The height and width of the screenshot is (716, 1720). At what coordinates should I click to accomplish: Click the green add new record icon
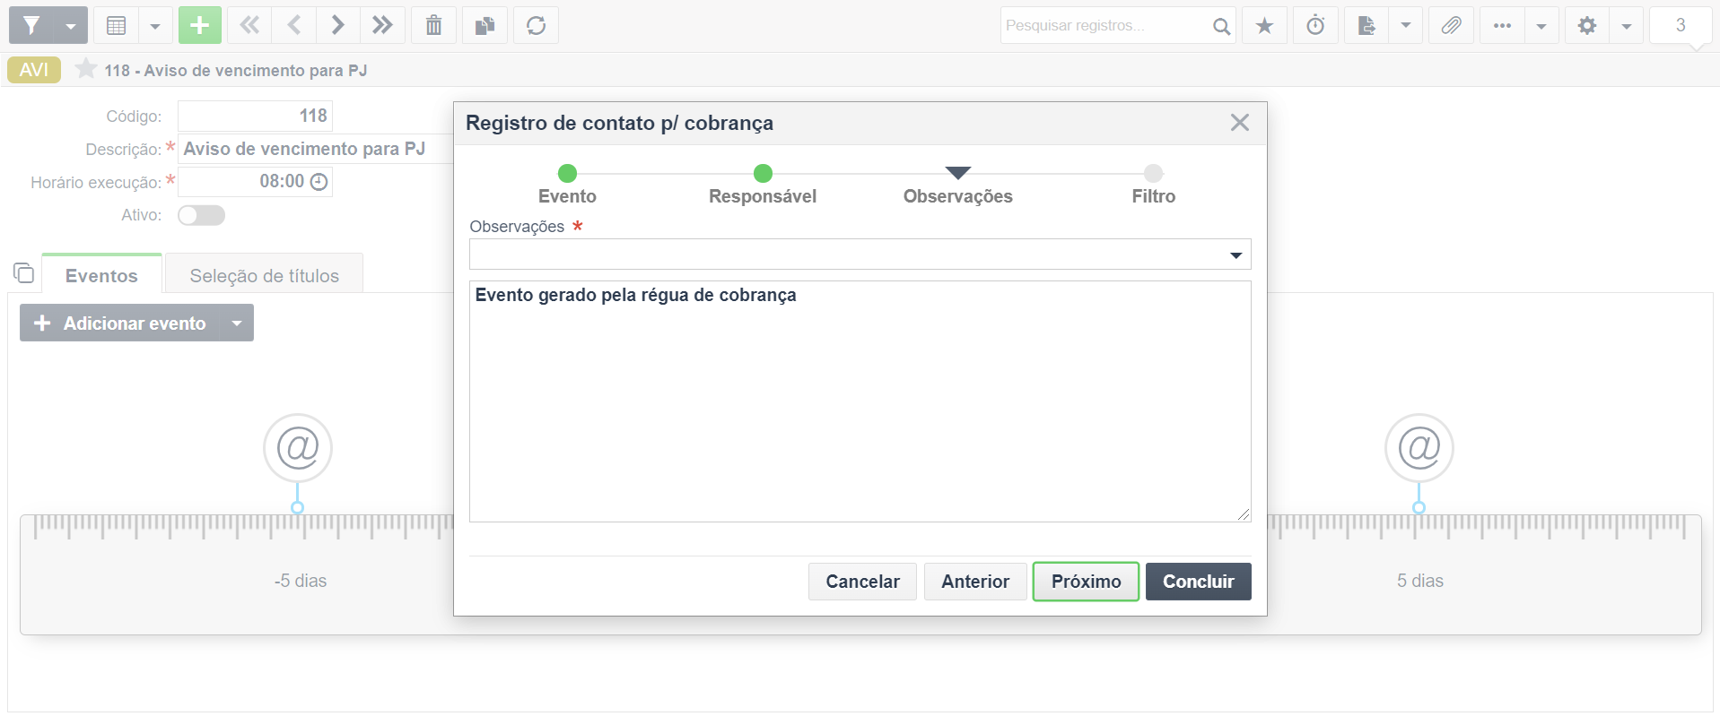point(199,25)
